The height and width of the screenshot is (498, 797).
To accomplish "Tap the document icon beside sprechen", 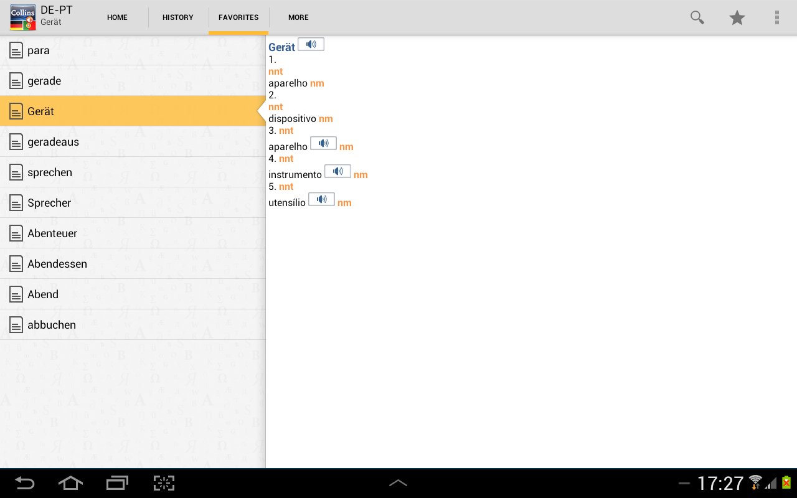I will click(x=16, y=172).
